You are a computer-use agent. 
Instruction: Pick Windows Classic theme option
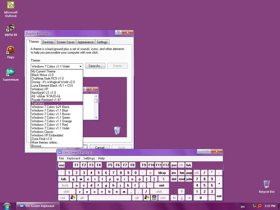pyautogui.click(x=57, y=132)
